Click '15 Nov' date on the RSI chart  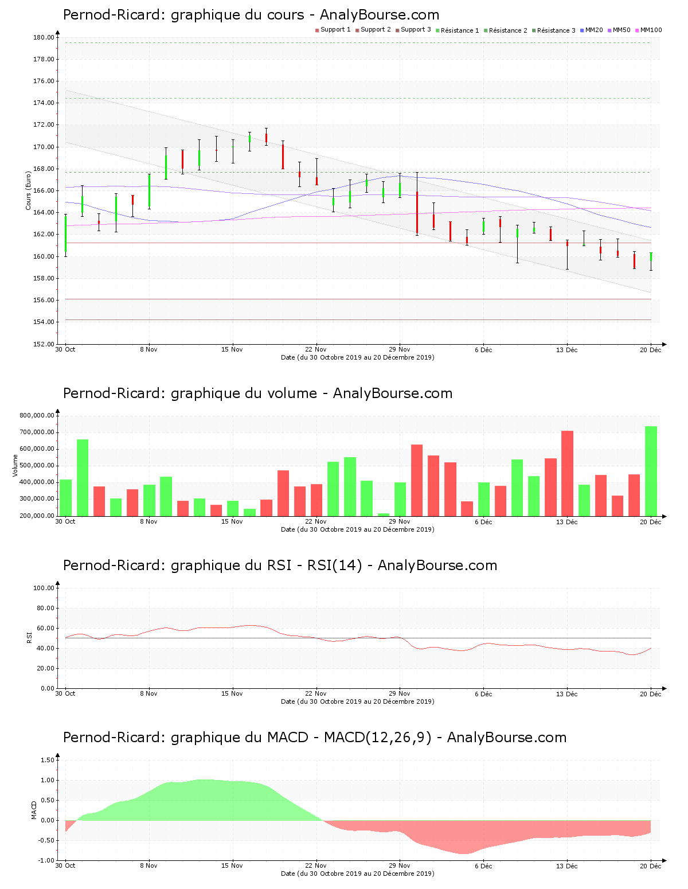tap(232, 693)
